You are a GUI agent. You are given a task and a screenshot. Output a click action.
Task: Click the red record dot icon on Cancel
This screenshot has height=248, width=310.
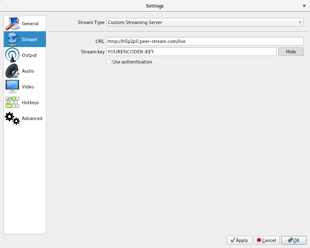point(259,240)
